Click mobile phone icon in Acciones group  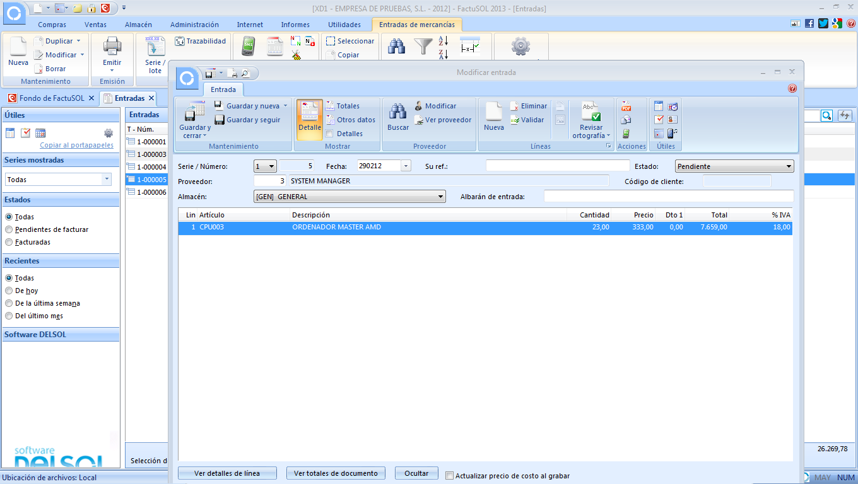[626, 134]
